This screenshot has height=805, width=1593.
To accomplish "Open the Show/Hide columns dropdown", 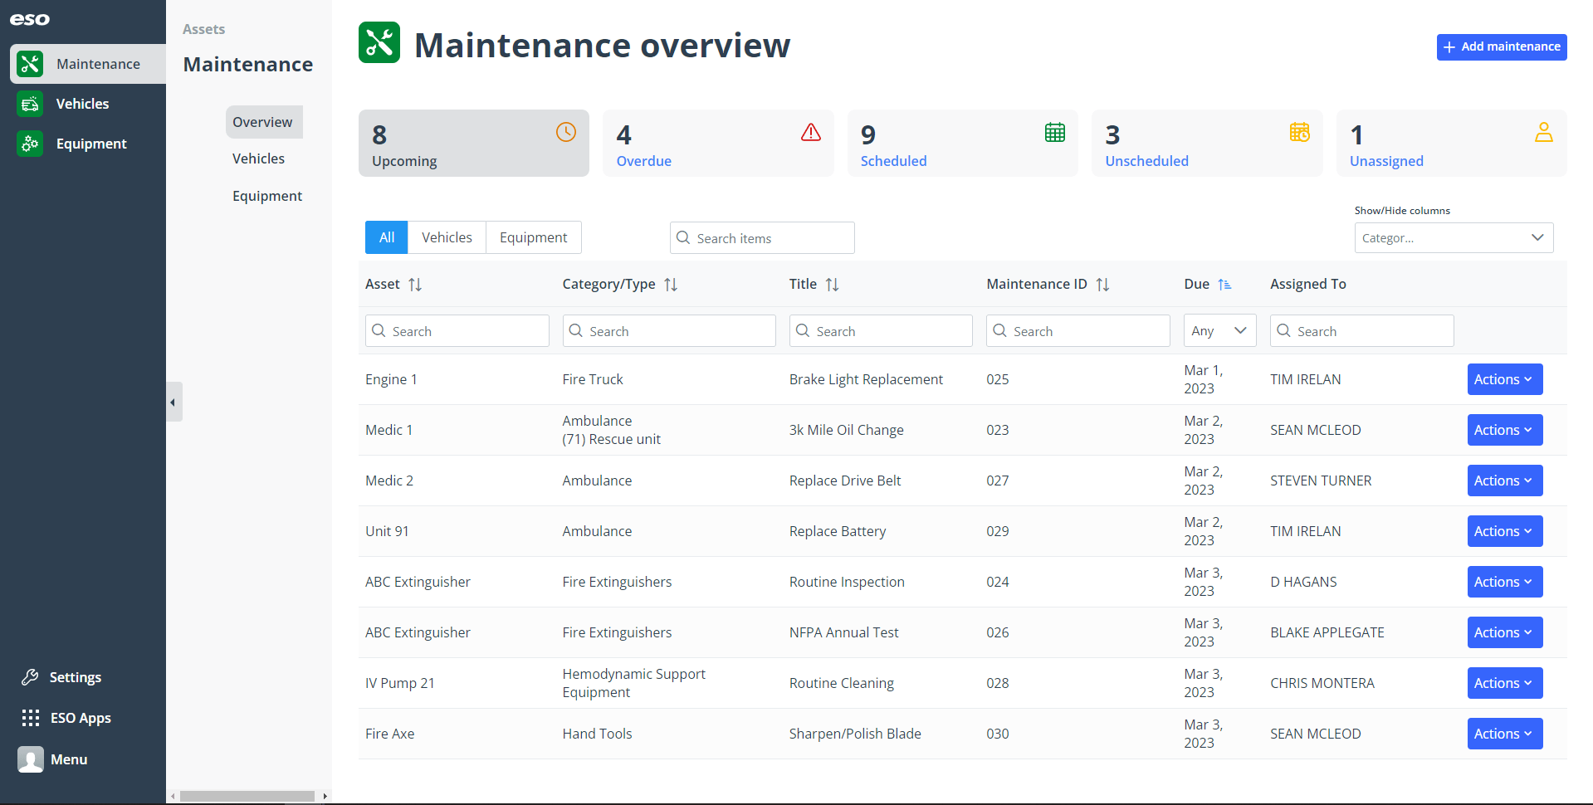I will (1454, 237).
